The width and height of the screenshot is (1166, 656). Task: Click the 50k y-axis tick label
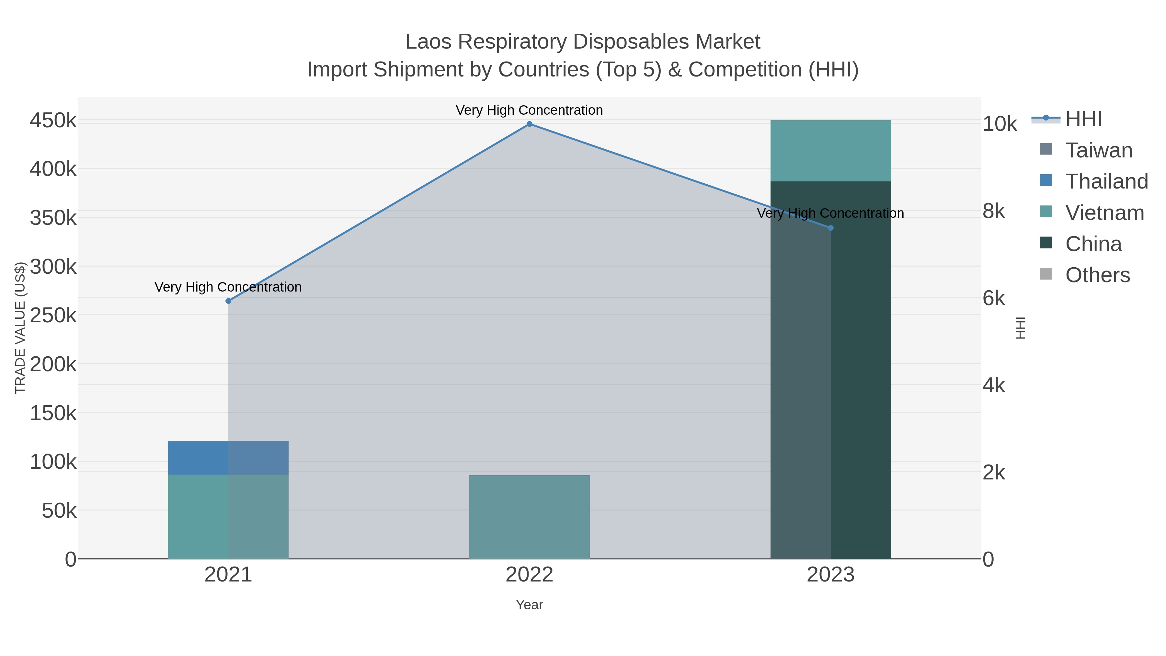[x=59, y=511]
